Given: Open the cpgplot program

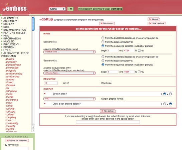Looking at the screenshot, I should coord(10,129).
